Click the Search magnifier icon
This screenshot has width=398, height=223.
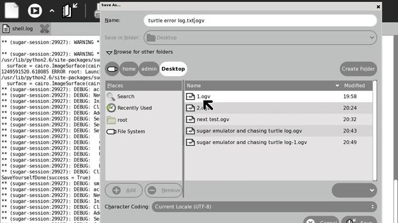[111, 97]
